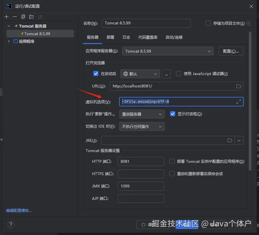Screen dimensions: 259x235
Task: Click the JMX port field showing 1099
Action: (x=141, y=186)
